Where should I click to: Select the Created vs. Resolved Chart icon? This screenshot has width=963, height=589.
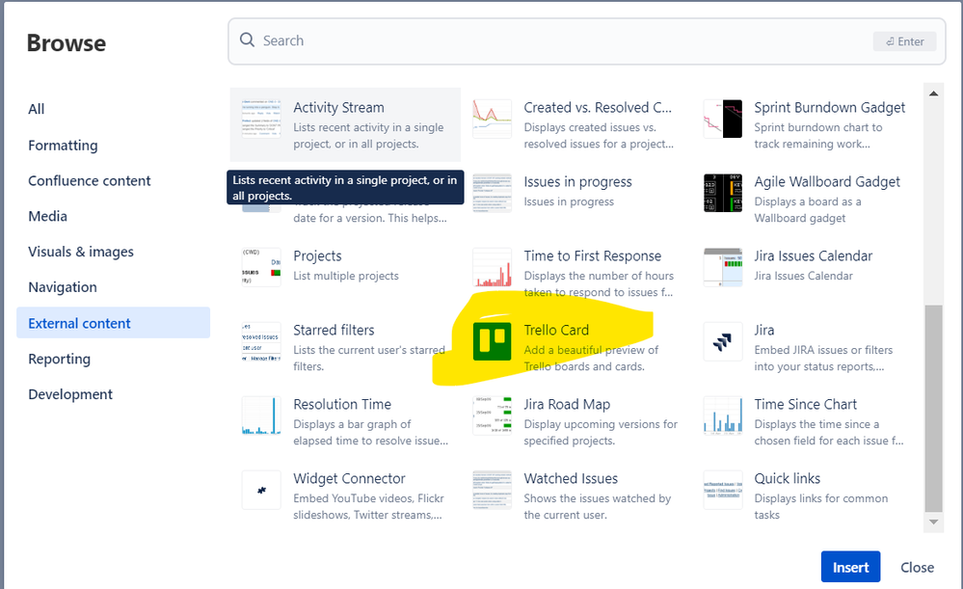(x=492, y=120)
